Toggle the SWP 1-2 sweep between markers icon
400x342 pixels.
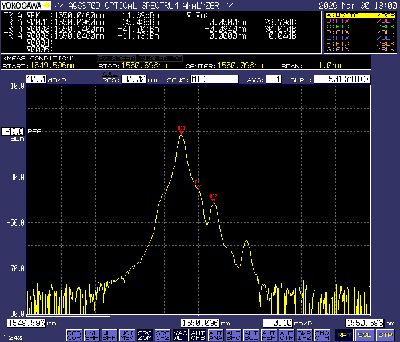coord(304,335)
